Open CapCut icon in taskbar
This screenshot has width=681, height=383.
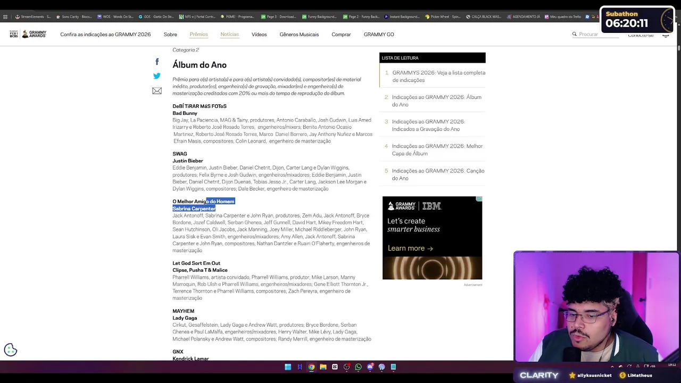point(335,367)
